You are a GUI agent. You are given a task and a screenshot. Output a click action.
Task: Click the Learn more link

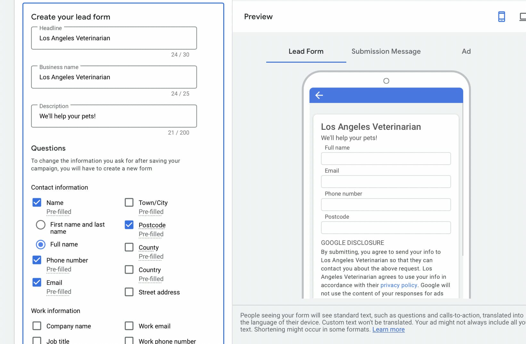[388, 329]
